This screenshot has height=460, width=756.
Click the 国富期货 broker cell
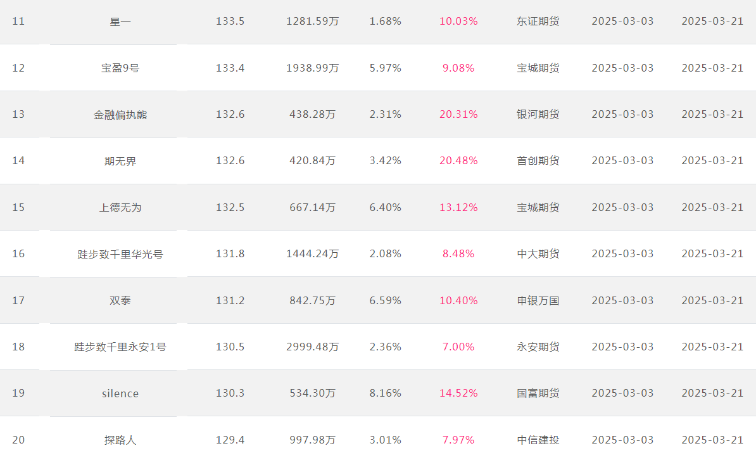click(538, 393)
